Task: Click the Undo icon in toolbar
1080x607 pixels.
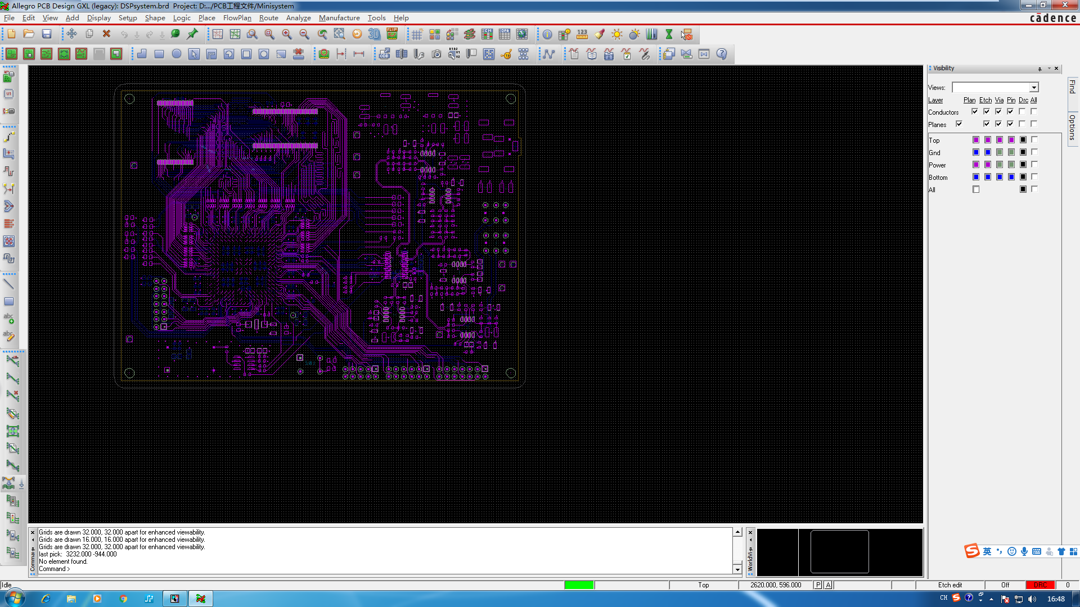Action: point(124,34)
